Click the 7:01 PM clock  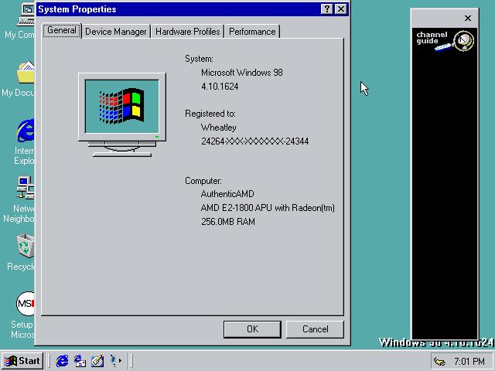coord(469,361)
